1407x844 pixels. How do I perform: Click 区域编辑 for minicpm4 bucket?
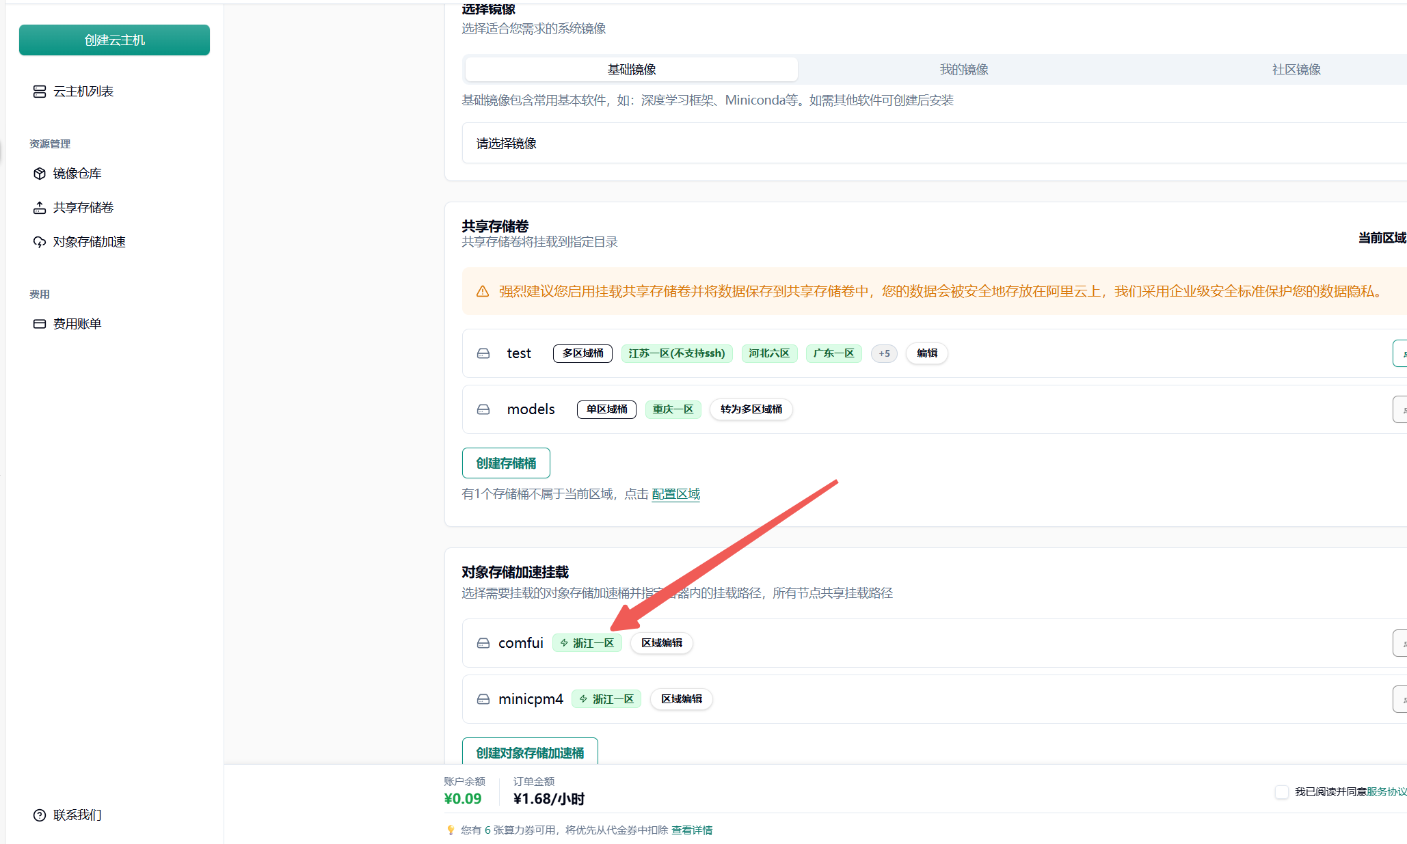tap(681, 699)
